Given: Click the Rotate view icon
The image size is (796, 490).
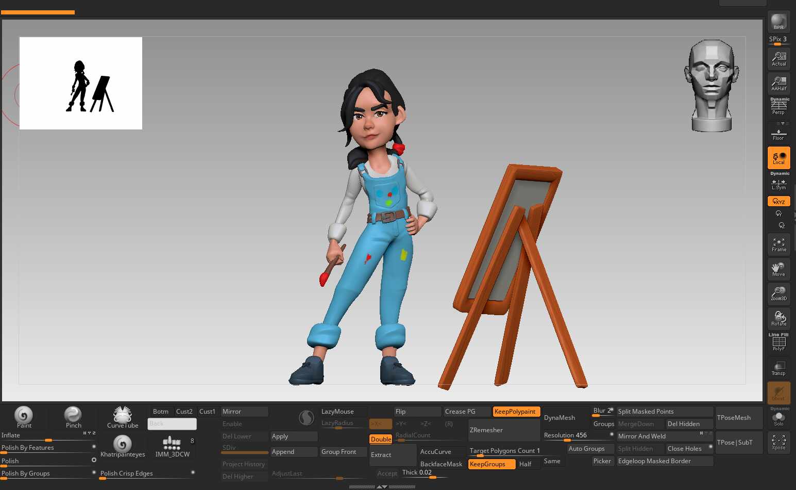Looking at the screenshot, I should click(x=778, y=318).
